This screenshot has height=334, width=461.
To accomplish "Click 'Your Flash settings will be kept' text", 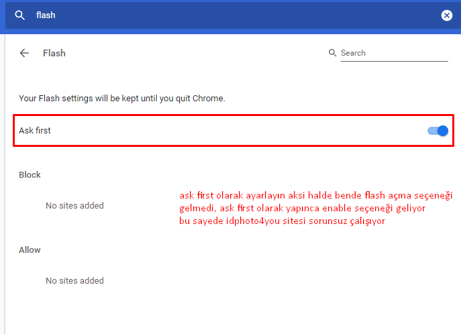I will 122,98.
